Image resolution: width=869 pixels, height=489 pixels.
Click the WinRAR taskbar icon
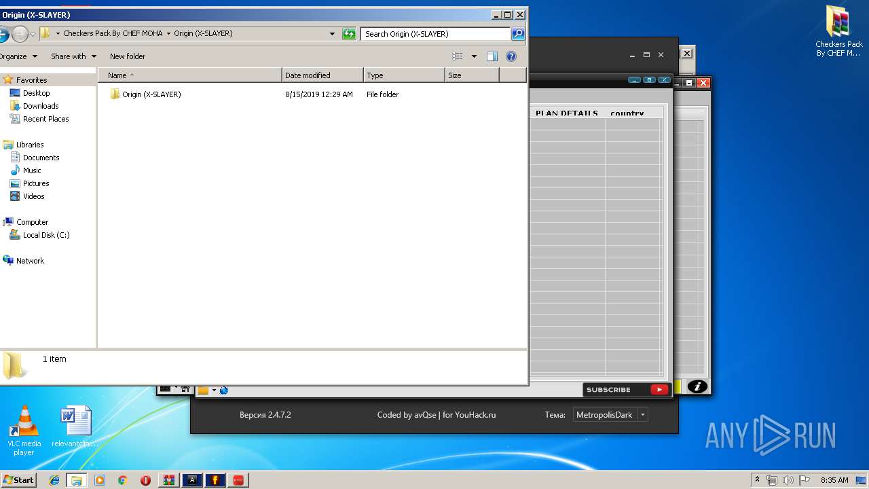[x=168, y=480]
